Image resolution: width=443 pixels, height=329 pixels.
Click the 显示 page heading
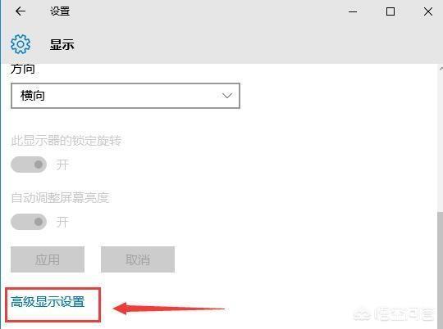[62, 44]
